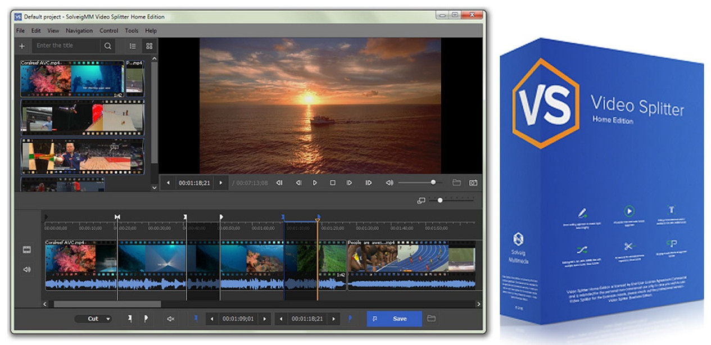Click the search magnifier icon in media panel
This screenshot has height=345, width=711.
(107, 46)
